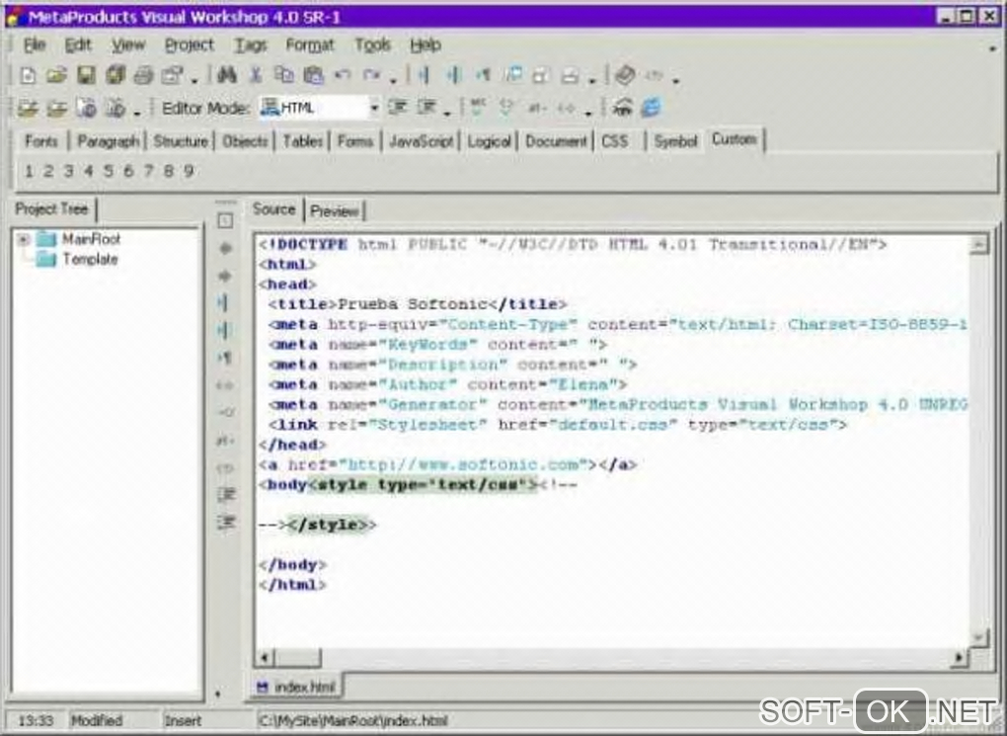Screen dimensions: 1007x736
Task: Click custom button 9 in the Custom bar
Action: tap(189, 171)
